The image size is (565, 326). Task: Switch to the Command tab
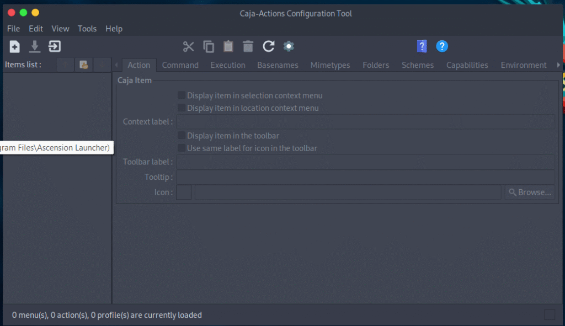tap(180, 65)
